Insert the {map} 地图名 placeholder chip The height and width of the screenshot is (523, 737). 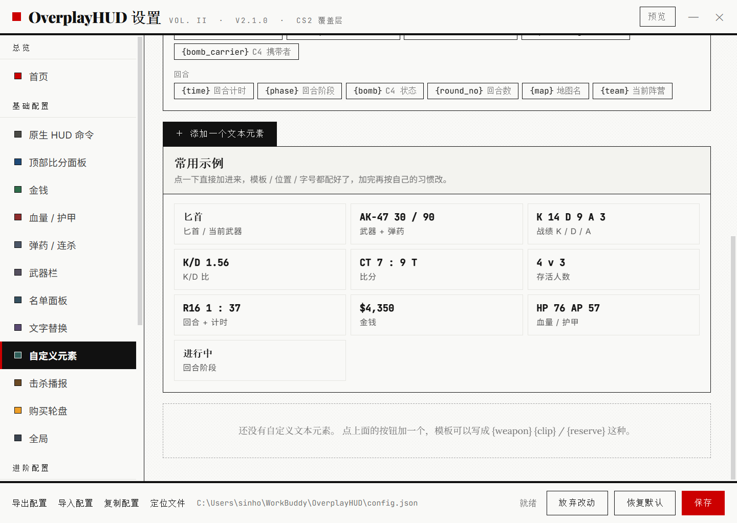[555, 91]
